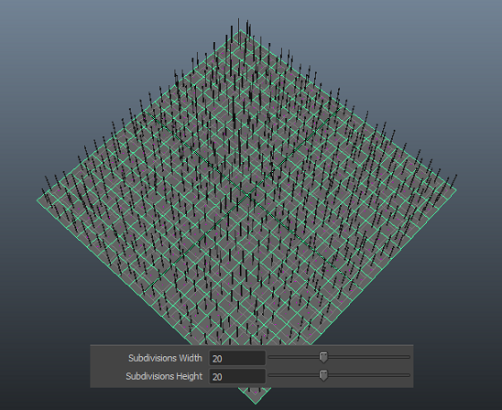Select the top corner of the plane mesh
Screen dimensions: 502x410
[241, 30]
